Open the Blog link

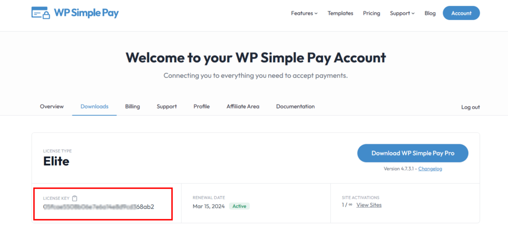coord(430,13)
